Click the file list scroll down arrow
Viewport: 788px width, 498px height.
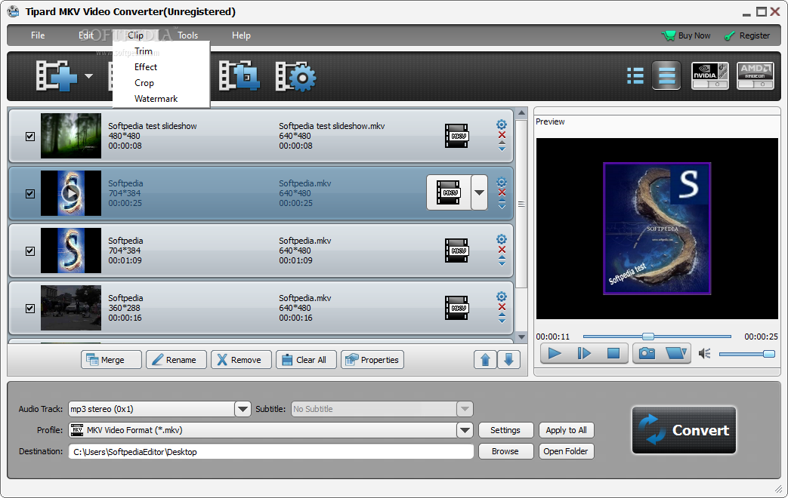[x=521, y=337]
